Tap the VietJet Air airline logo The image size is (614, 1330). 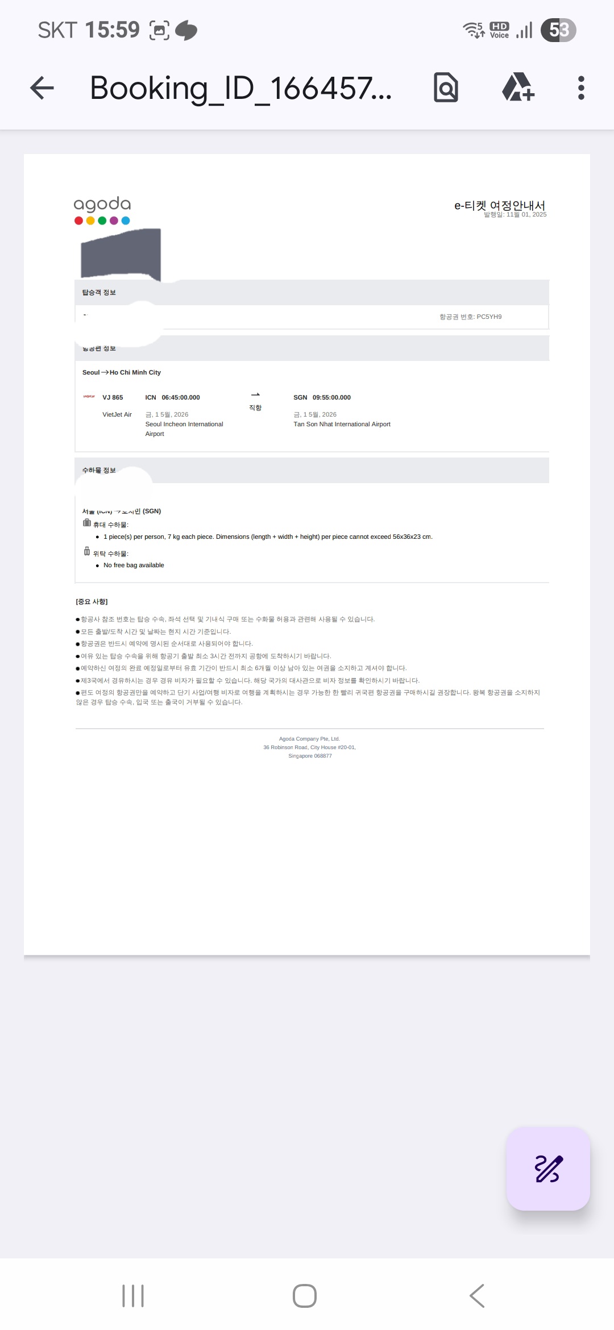pos(89,397)
